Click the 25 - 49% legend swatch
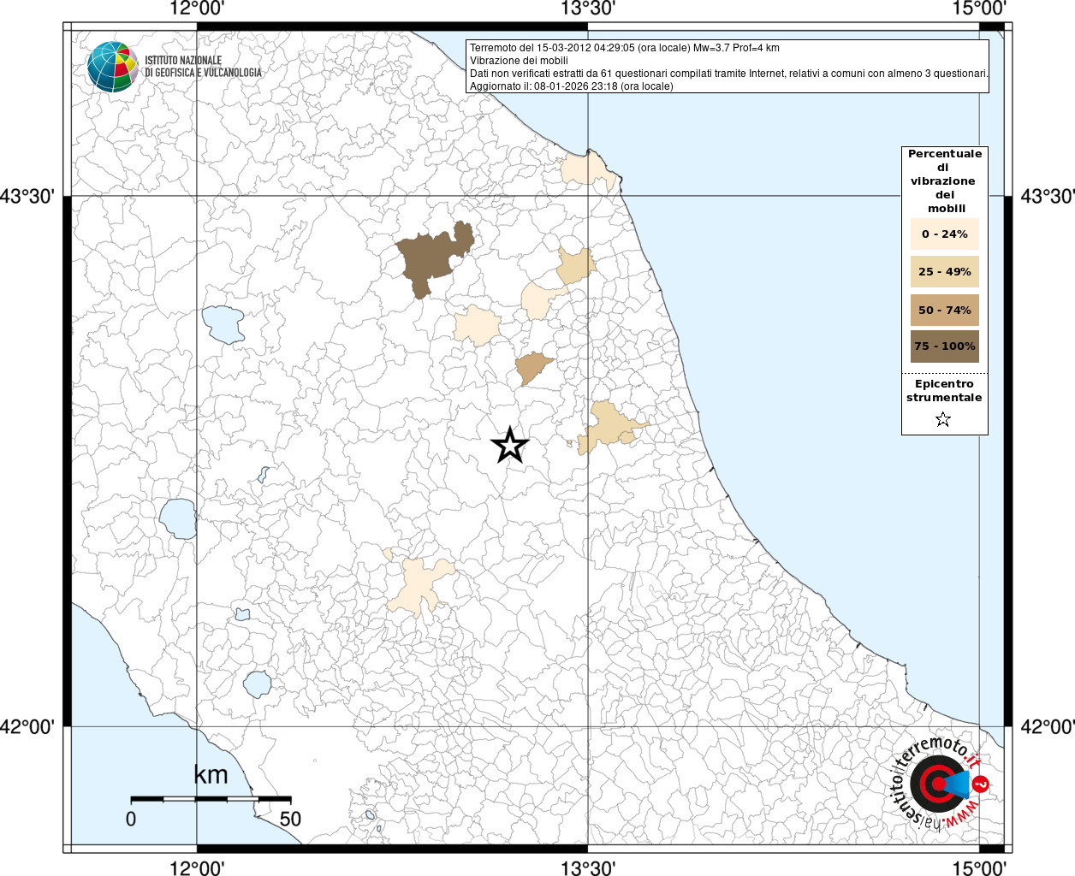The height and width of the screenshot is (876, 1075). point(944,272)
